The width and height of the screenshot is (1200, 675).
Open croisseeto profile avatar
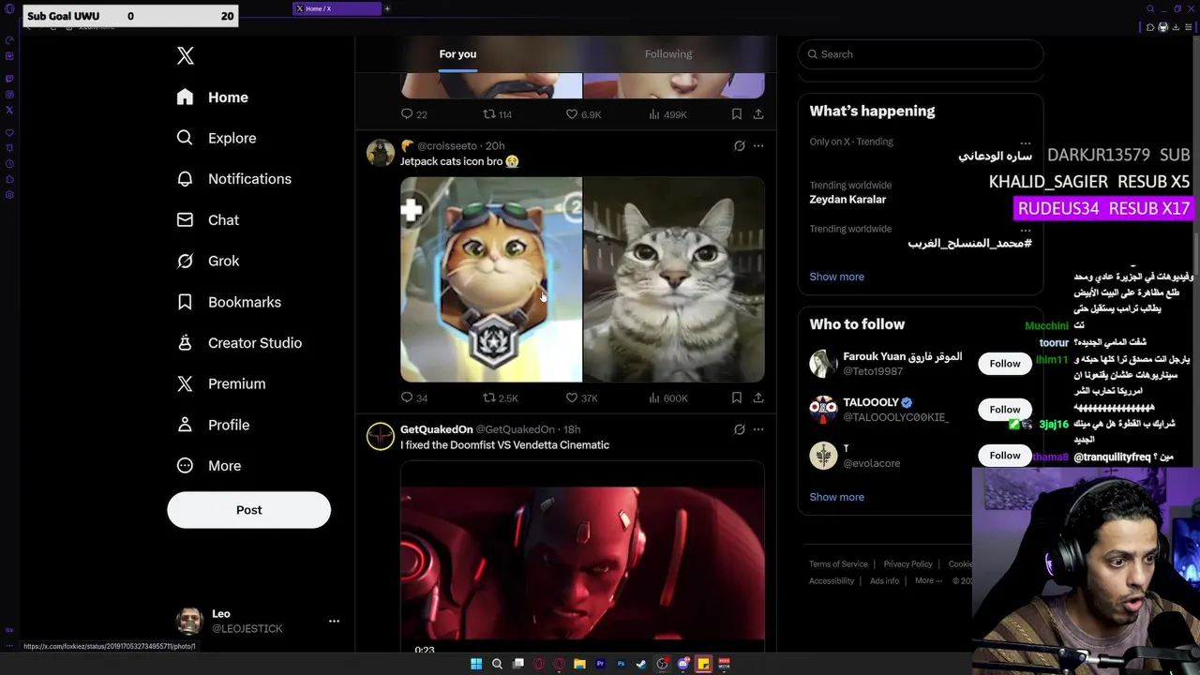pos(381,153)
